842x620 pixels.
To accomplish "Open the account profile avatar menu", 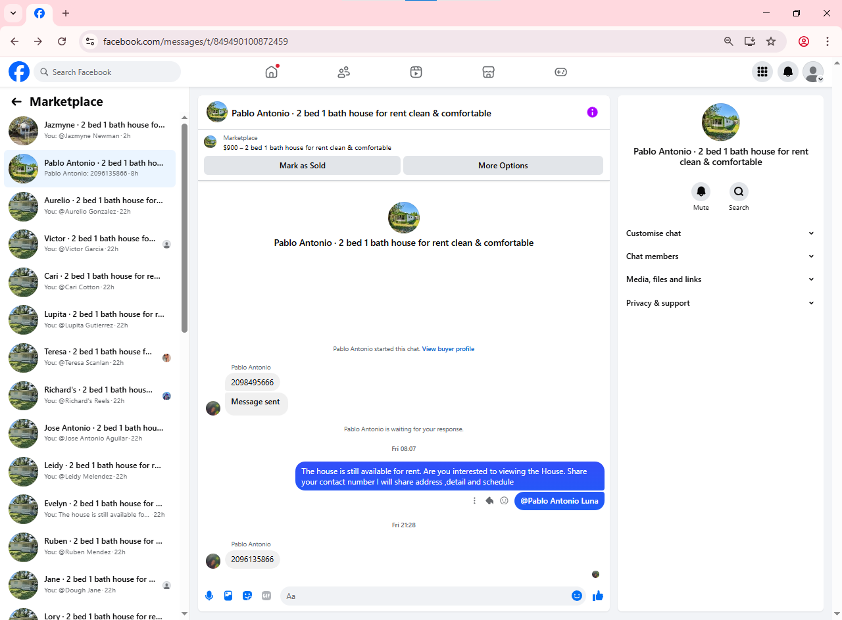I will click(814, 72).
